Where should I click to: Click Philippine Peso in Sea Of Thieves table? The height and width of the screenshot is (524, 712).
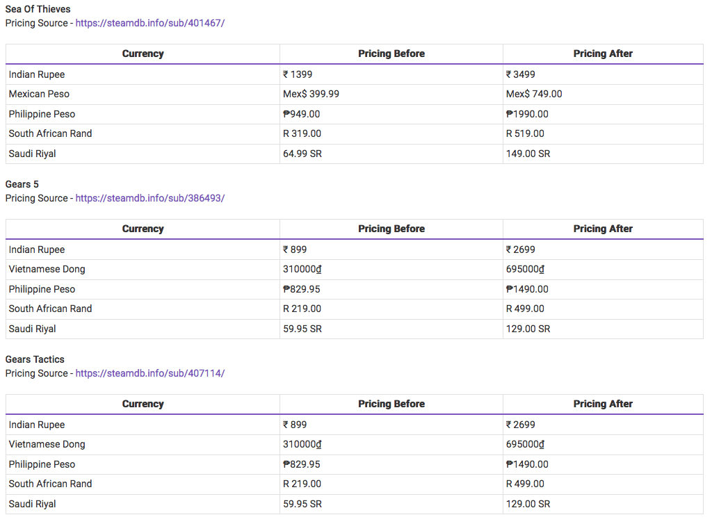[x=42, y=114]
